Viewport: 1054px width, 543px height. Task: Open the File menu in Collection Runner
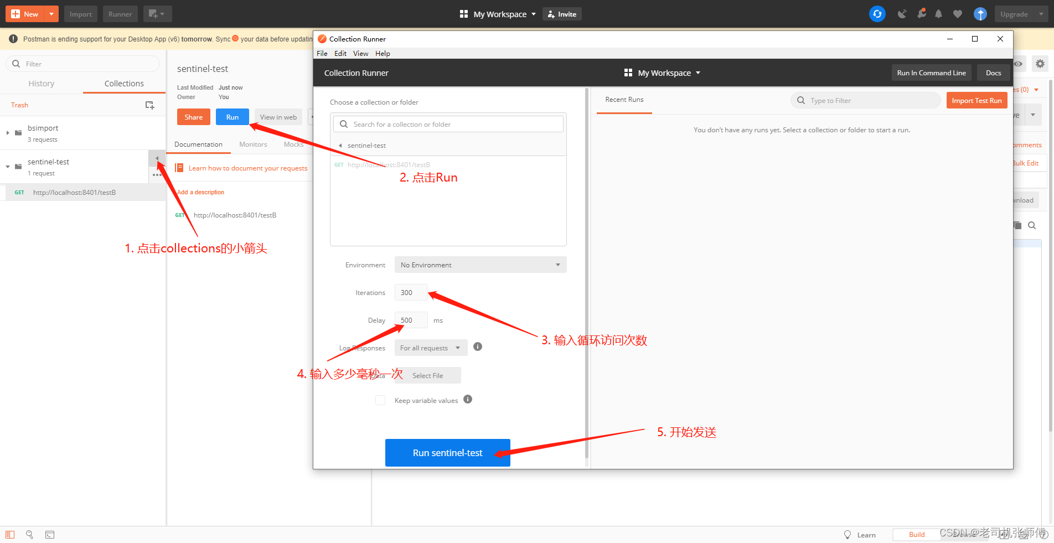(x=322, y=53)
